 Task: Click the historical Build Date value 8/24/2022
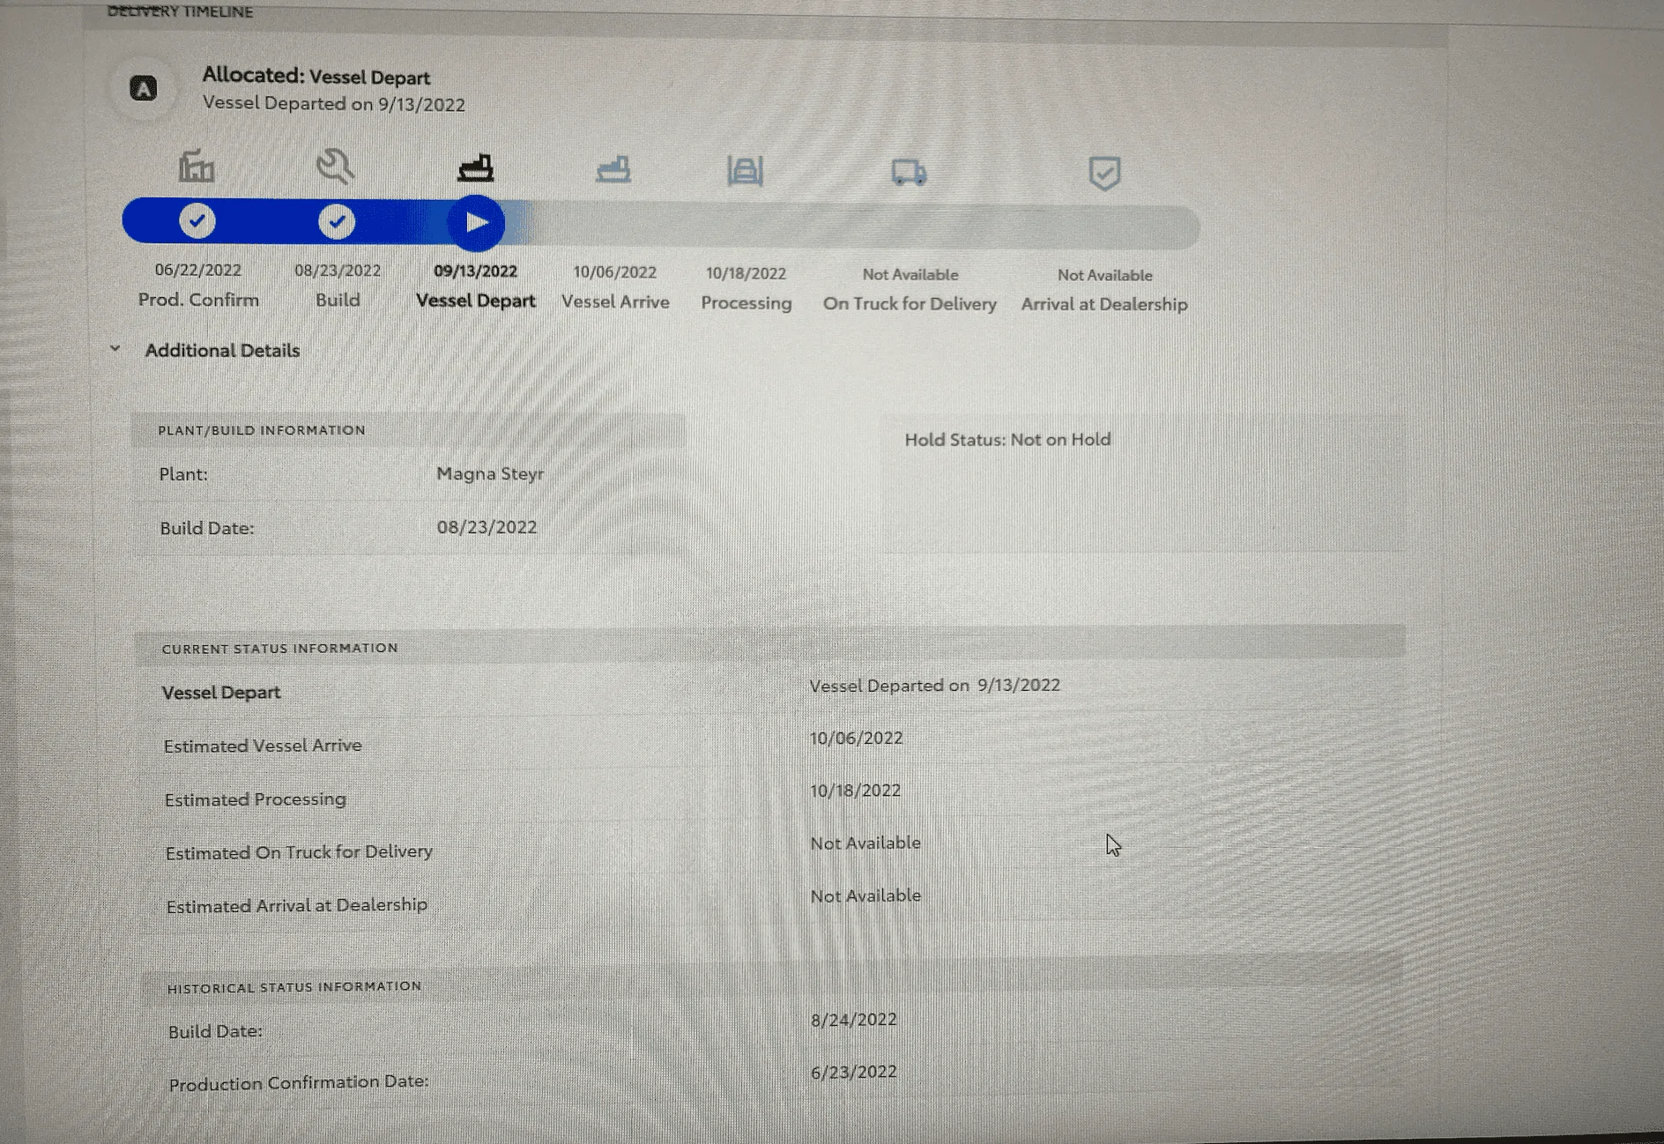pos(853,1020)
